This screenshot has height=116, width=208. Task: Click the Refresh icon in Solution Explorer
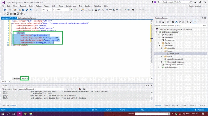click(x=176, y=22)
